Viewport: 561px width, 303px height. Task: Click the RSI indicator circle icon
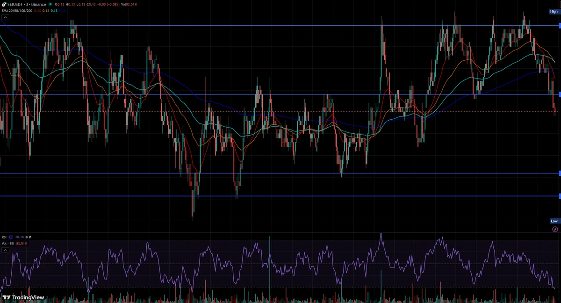[11, 237]
